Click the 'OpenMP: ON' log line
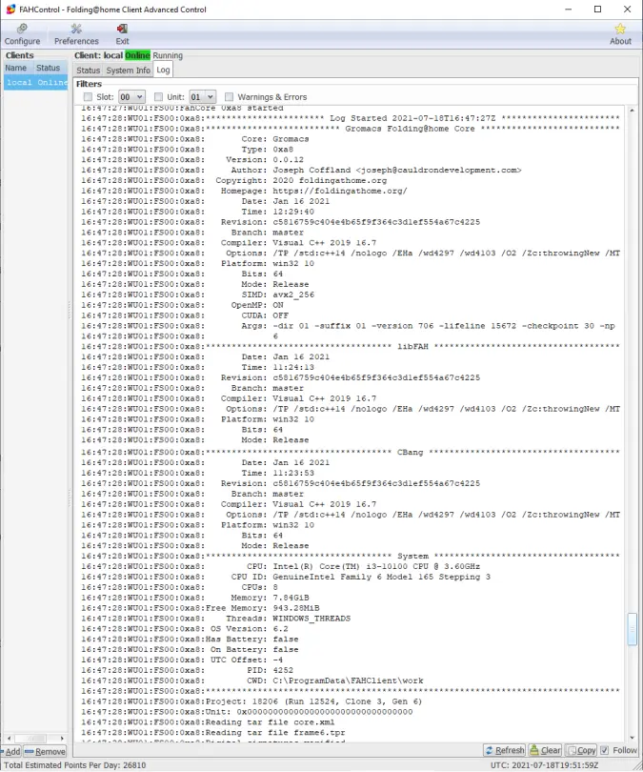 pos(183,305)
